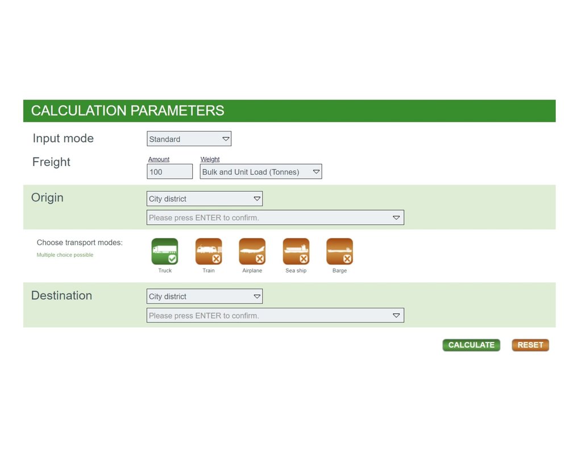Click the Weight label link

pos(210,159)
